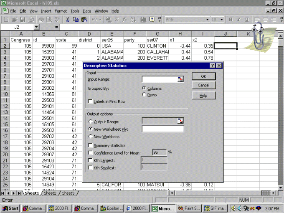Click Cancel in the dialog
This screenshot has width=284, height=213.
coord(203,85)
